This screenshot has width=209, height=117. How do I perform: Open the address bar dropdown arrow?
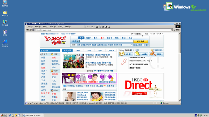coord(172,30)
